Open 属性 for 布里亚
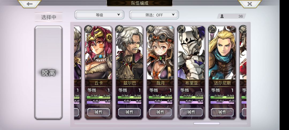 pos(191,112)
